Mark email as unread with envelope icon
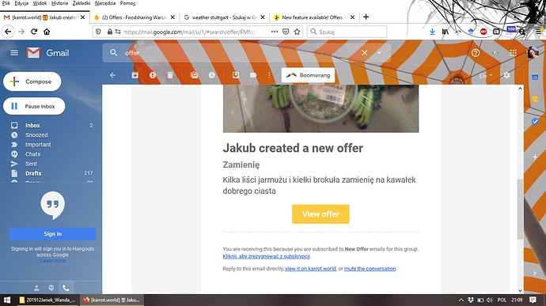 coord(195,75)
